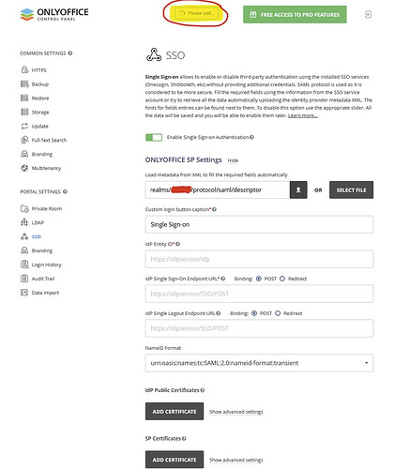
Task: Click the IdP Entity ID input field
Action: [x=259, y=259]
